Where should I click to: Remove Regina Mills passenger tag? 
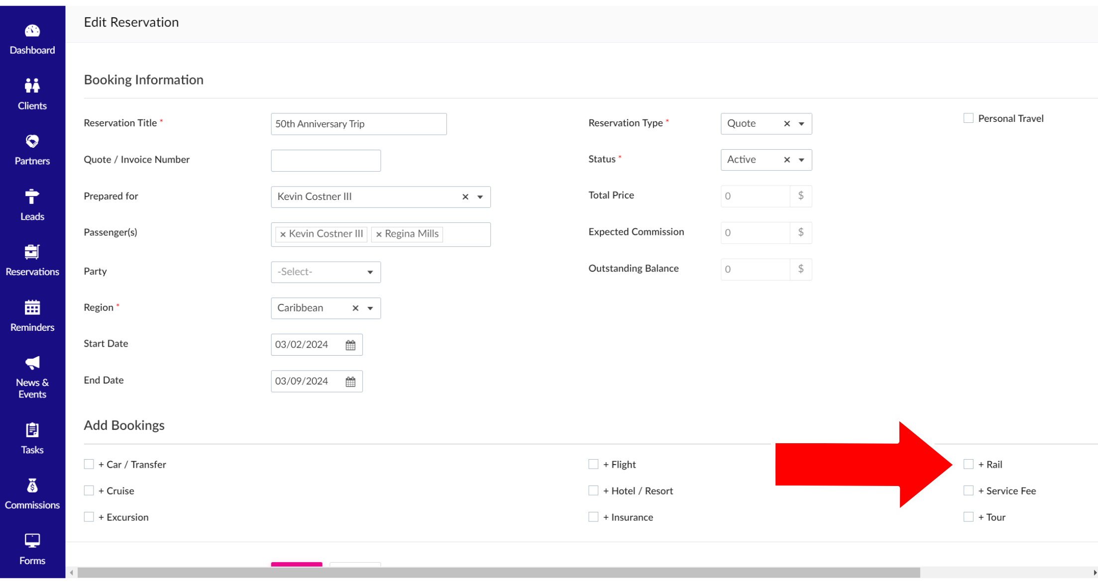[x=379, y=234]
